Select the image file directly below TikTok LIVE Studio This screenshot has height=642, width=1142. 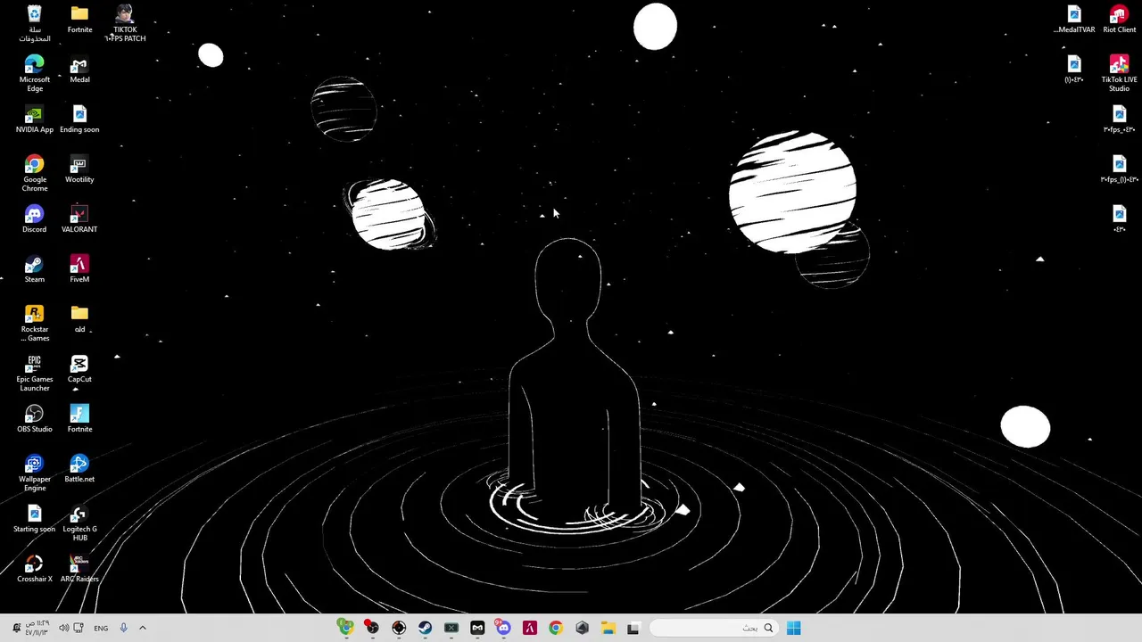(x=1119, y=119)
